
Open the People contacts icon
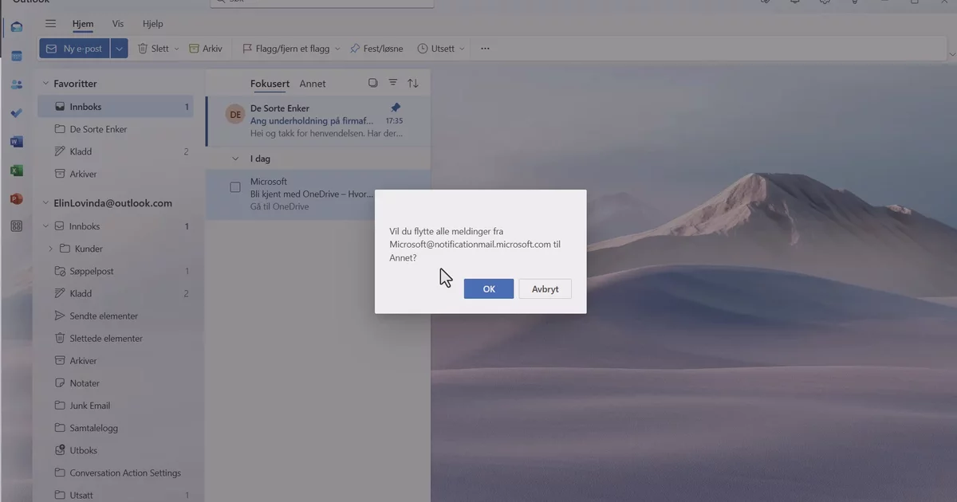(x=17, y=84)
